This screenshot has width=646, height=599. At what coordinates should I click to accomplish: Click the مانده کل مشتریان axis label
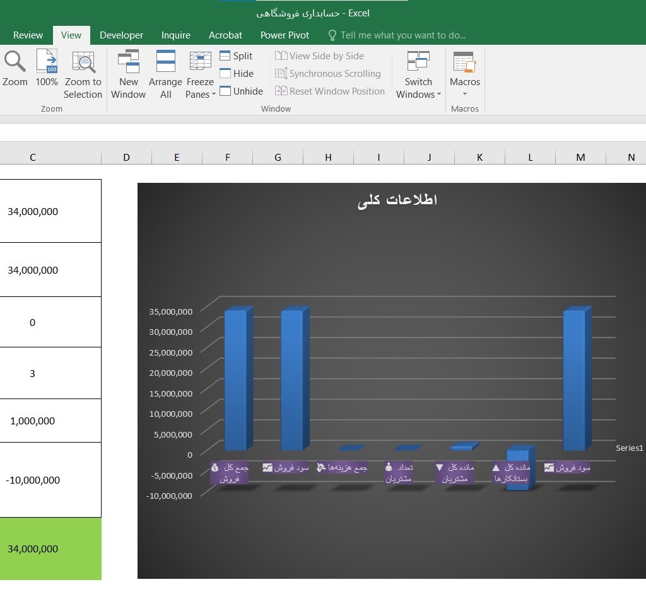pos(455,473)
